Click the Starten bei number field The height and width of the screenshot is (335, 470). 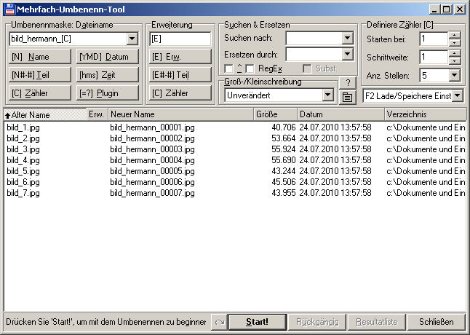pyautogui.click(x=434, y=39)
